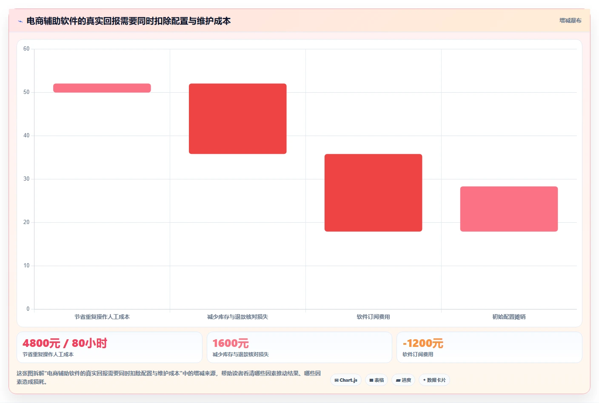The height and width of the screenshot is (403, 599).
Task: Select the 初始配置摊销 waterfall bar
Action: [x=509, y=209]
